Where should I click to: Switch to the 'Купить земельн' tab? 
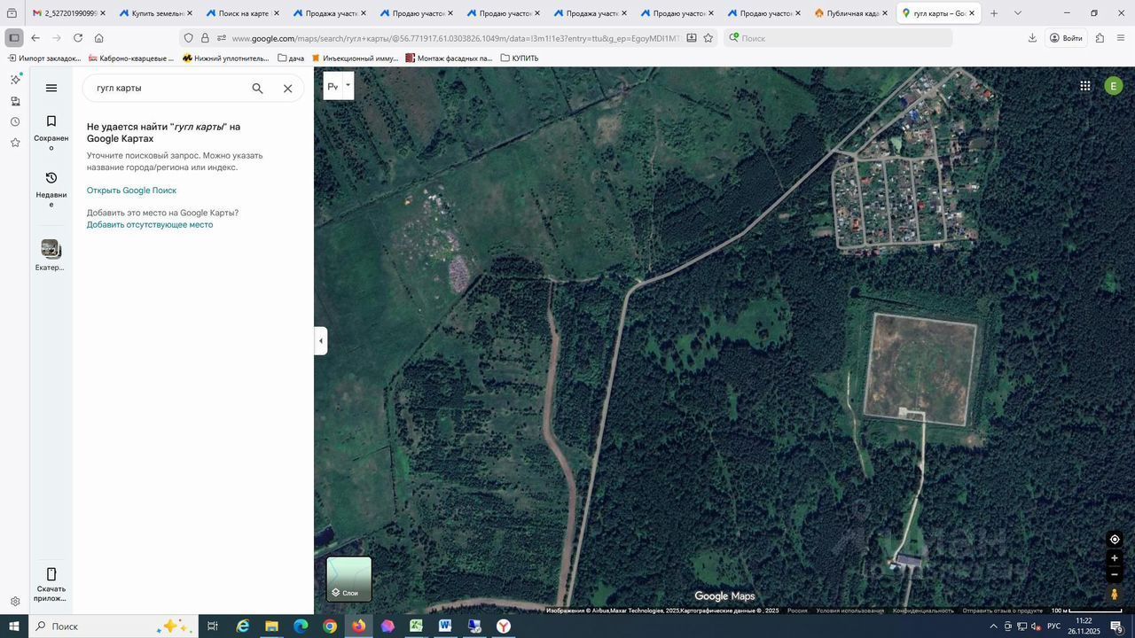tap(154, 13)
